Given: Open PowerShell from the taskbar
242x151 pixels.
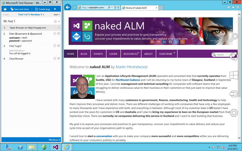Looking at the screenshot, I should [x=20, y=147].
